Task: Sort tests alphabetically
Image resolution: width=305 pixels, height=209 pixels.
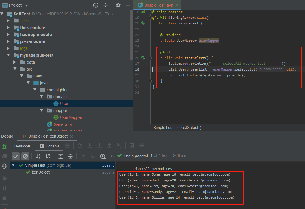Action: [38, 156]
